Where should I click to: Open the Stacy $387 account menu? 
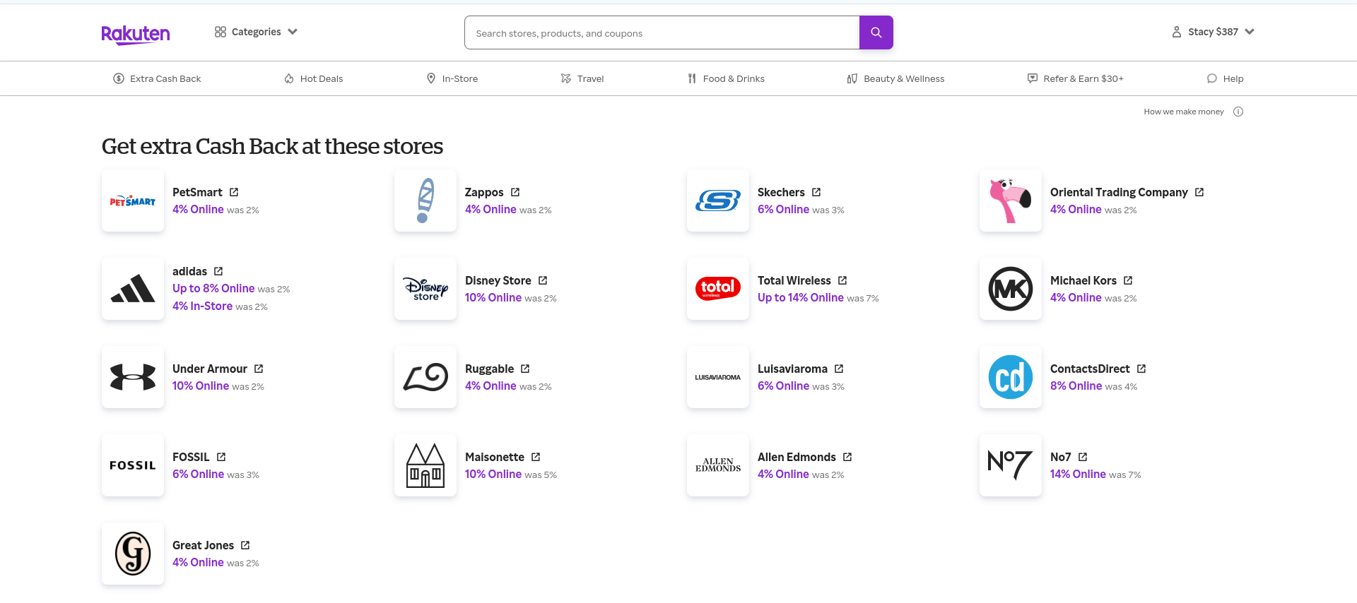[1213, 32]
